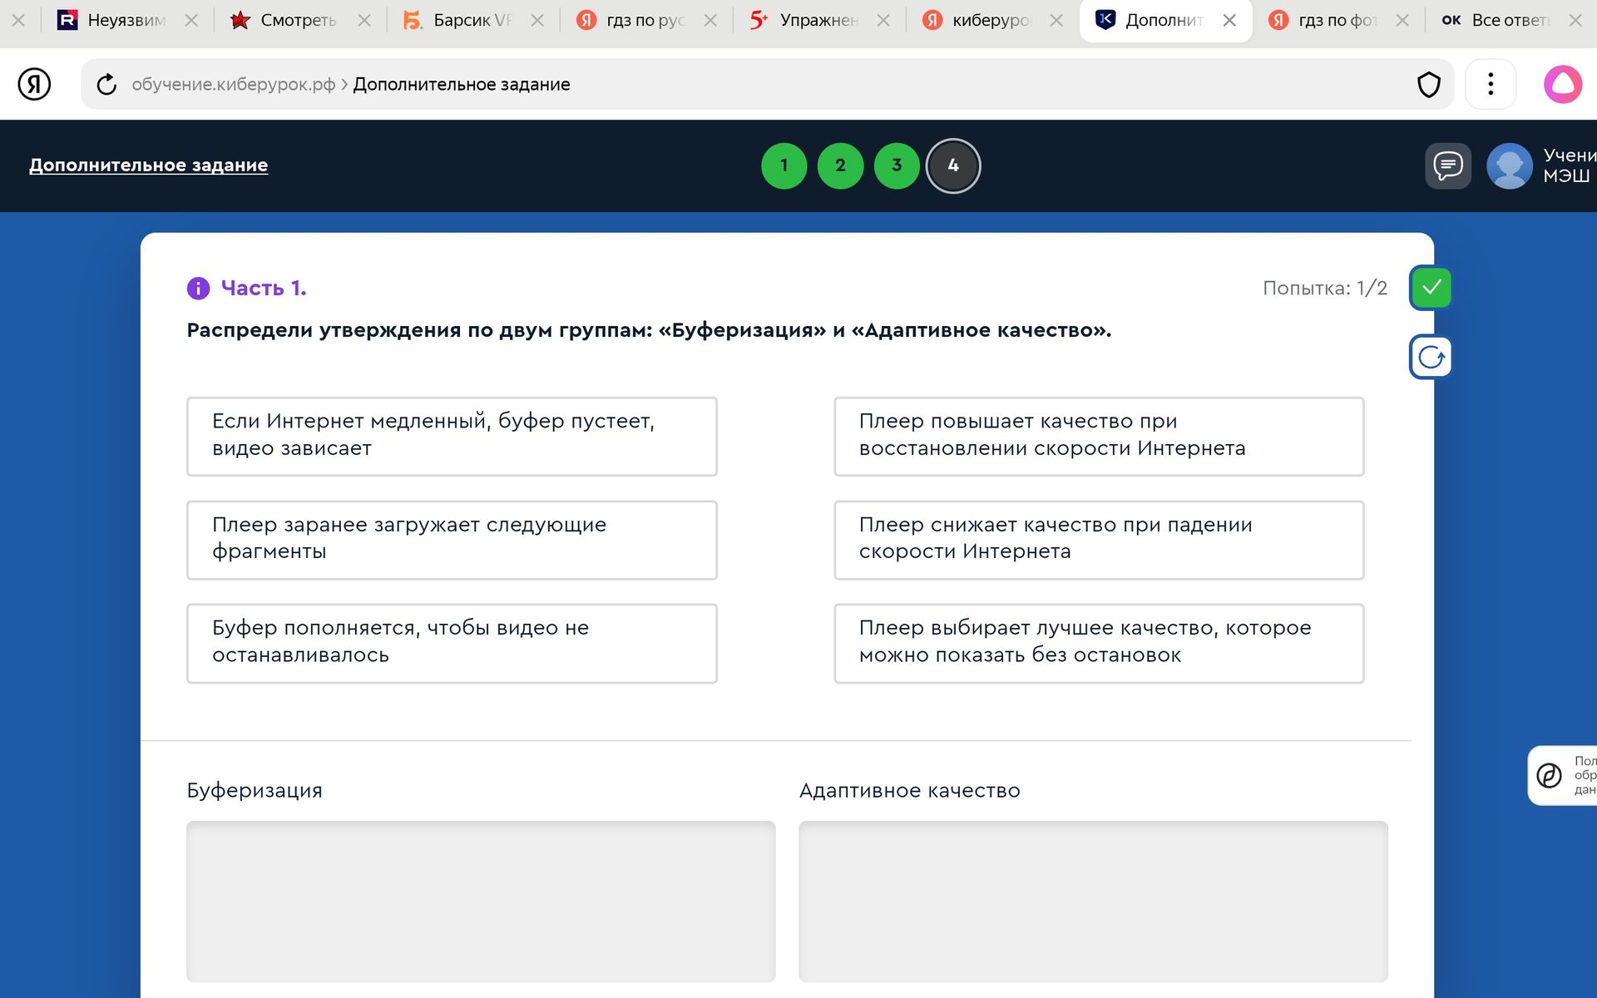The height and width of the screenshot is (998, 1597).
Task: Open the chat message icon in header
Action: [1448, 166]
